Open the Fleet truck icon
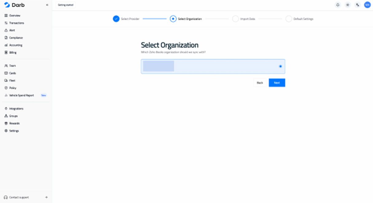Image resolution: width=373 pixels, height=203 pixels. pyautogui.click(x=6, y=80)
